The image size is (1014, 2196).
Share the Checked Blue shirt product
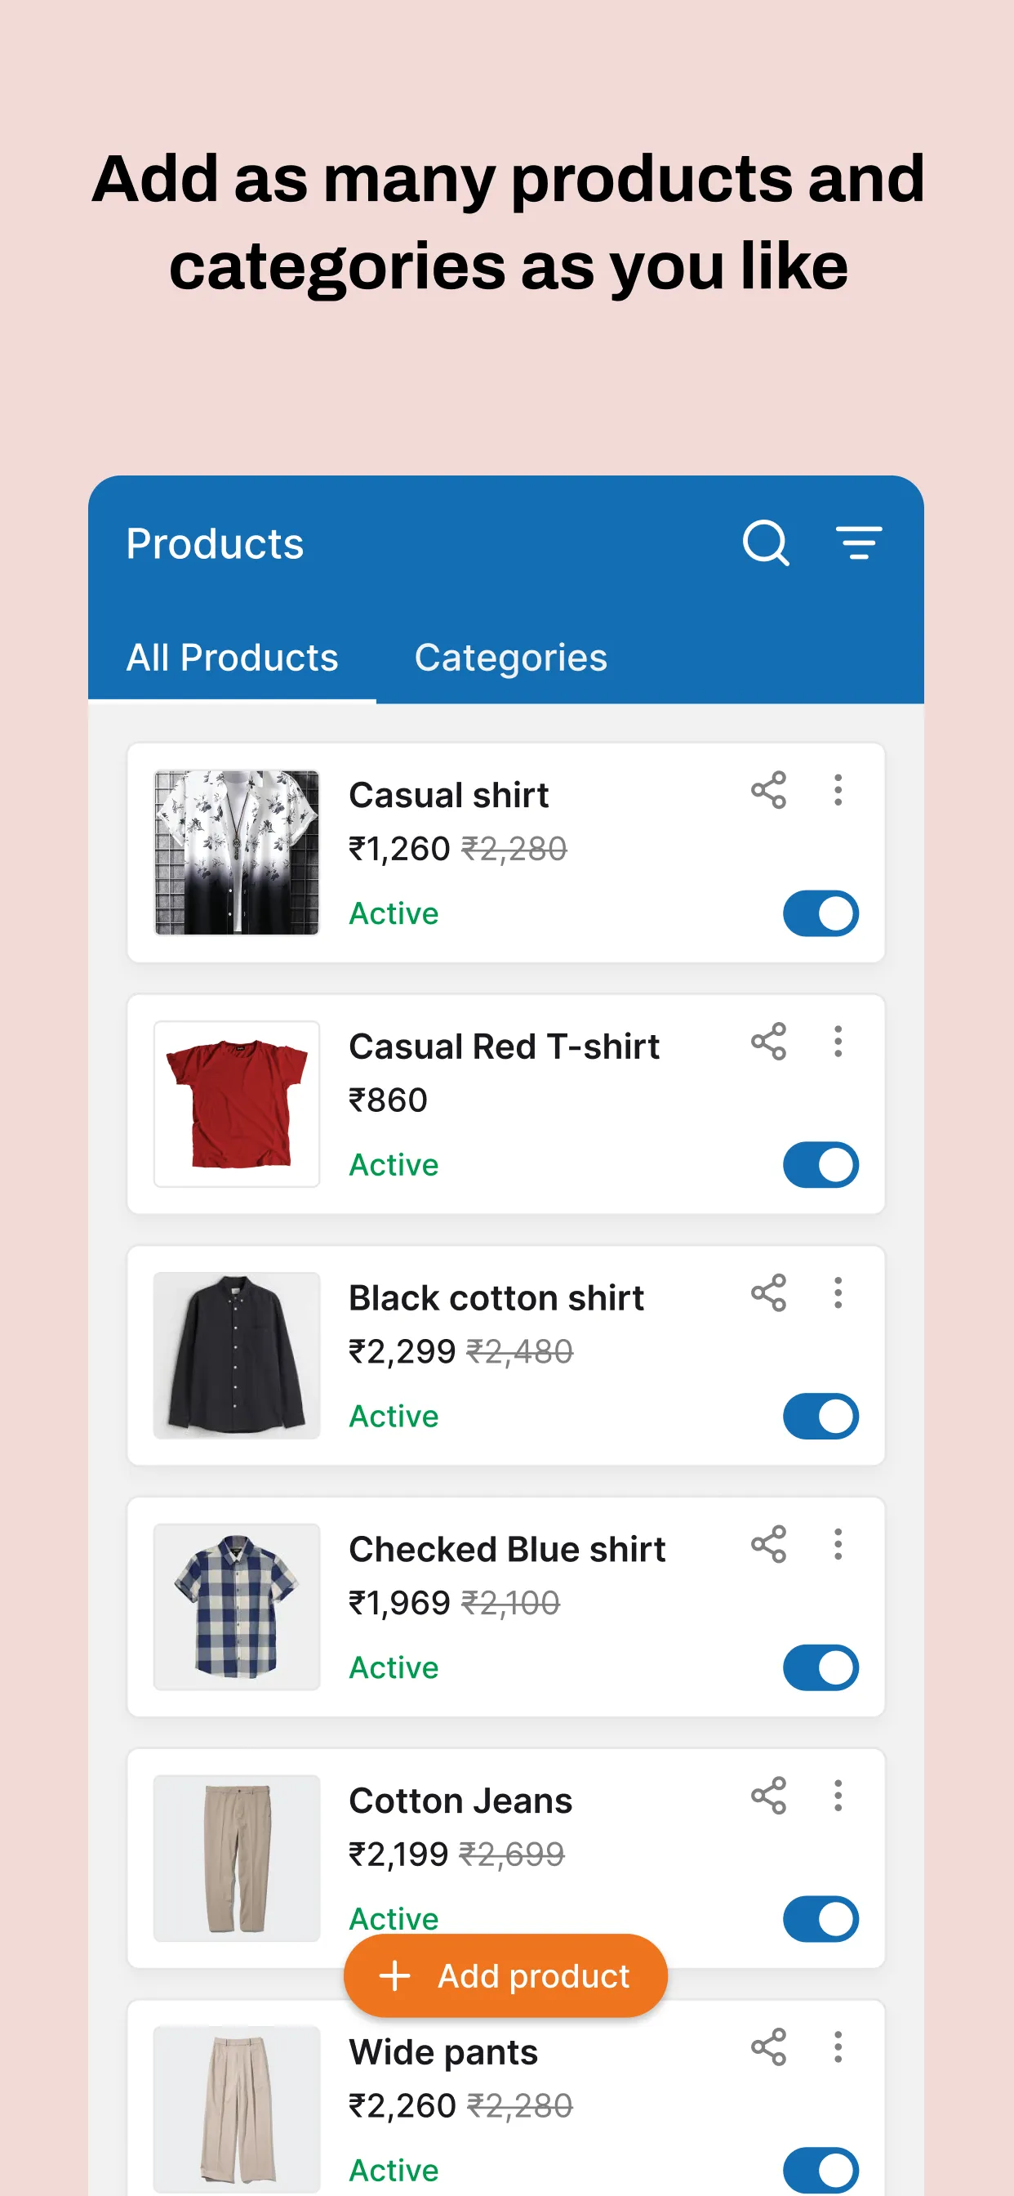767,1545
